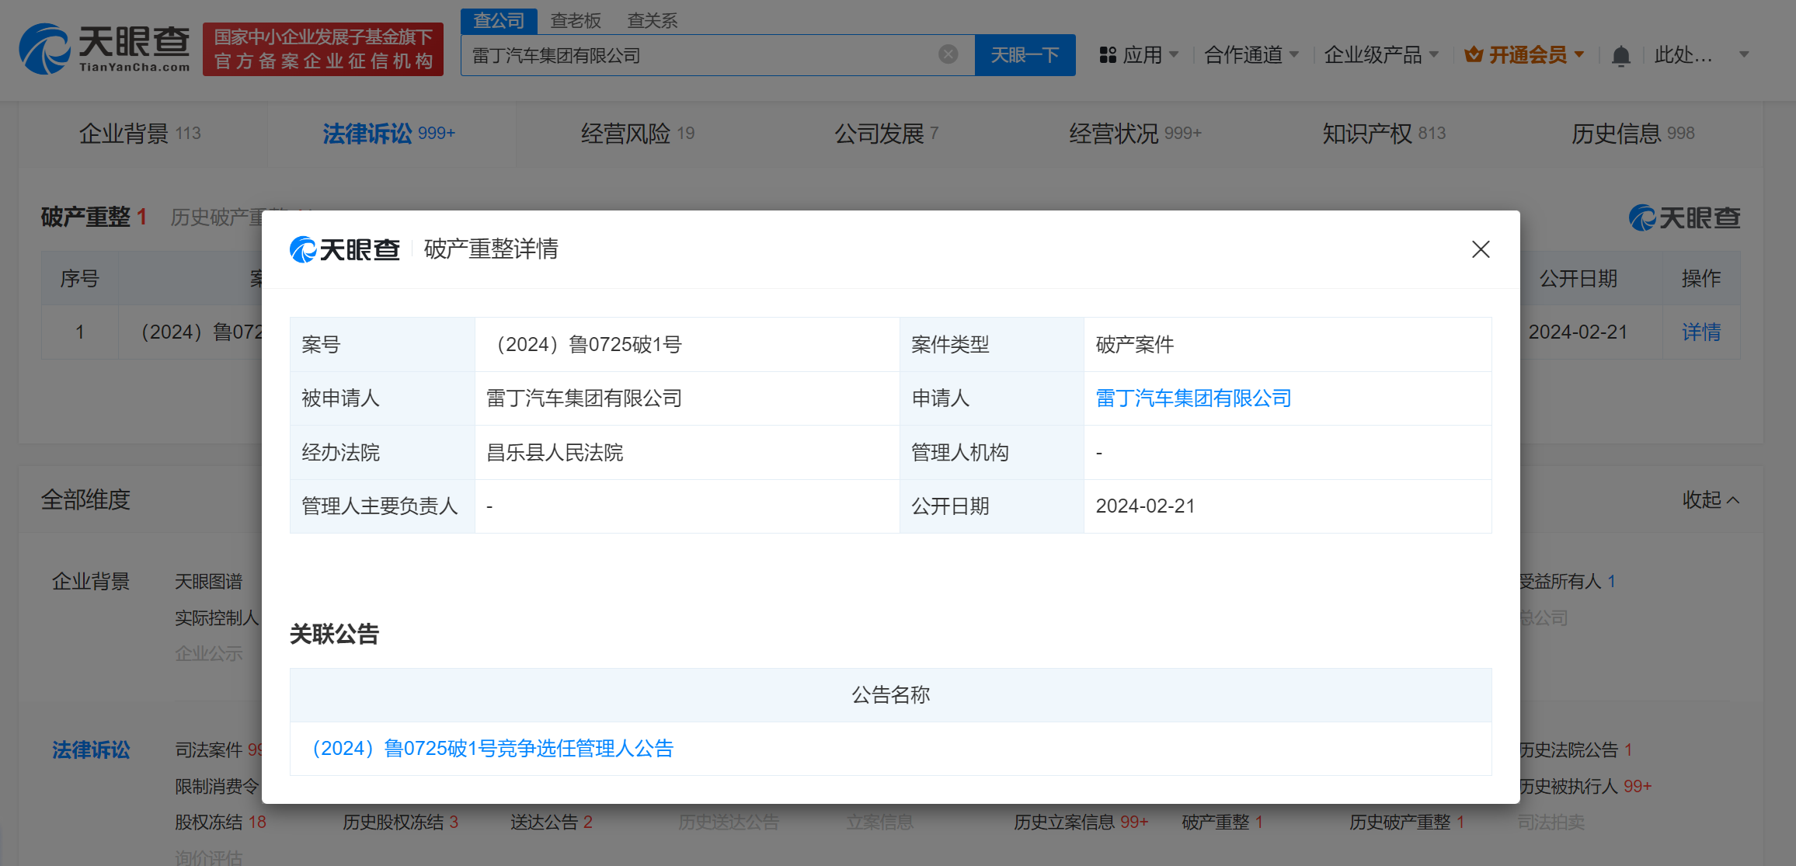
Task: Switch to the 查老板 search tab
Action: (576, 21)
